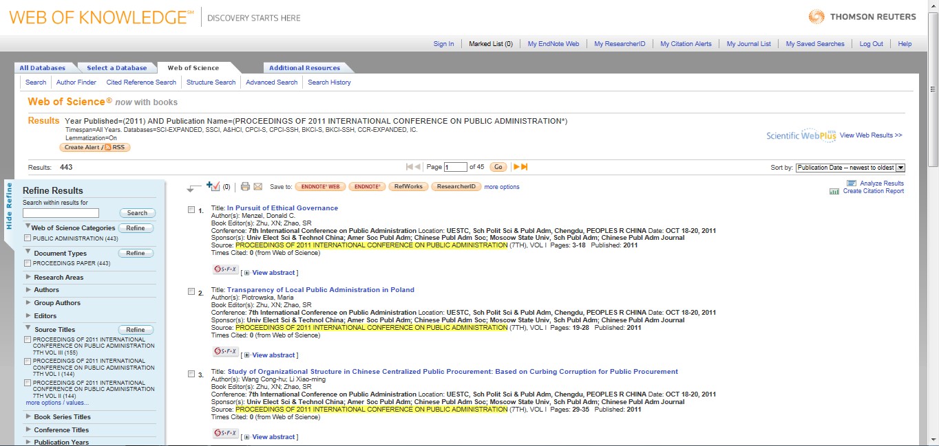
Task: Select checkbox for record 3
Action: (x=191, y=373)
